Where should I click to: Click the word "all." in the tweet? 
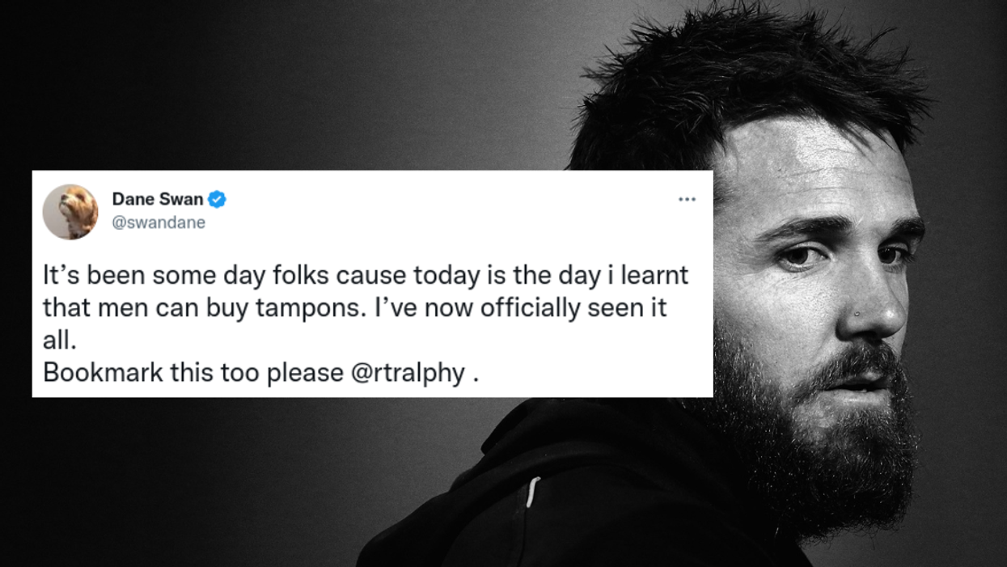coord(59,341)
